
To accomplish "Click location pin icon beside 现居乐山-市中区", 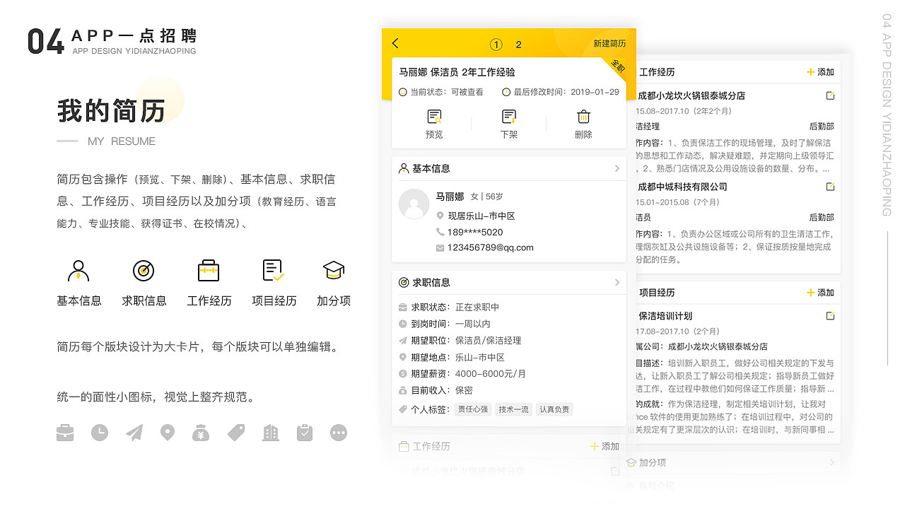I will [x=440, y=216].
